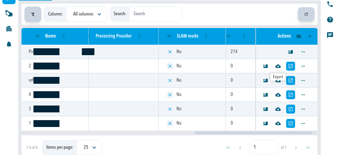Open more options dots in row 1
Screen dimensions: 339x155
click(x=303, y=123)
